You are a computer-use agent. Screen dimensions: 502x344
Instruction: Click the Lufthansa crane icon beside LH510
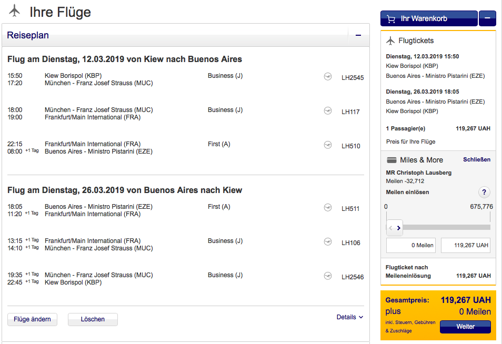point(328,145)
